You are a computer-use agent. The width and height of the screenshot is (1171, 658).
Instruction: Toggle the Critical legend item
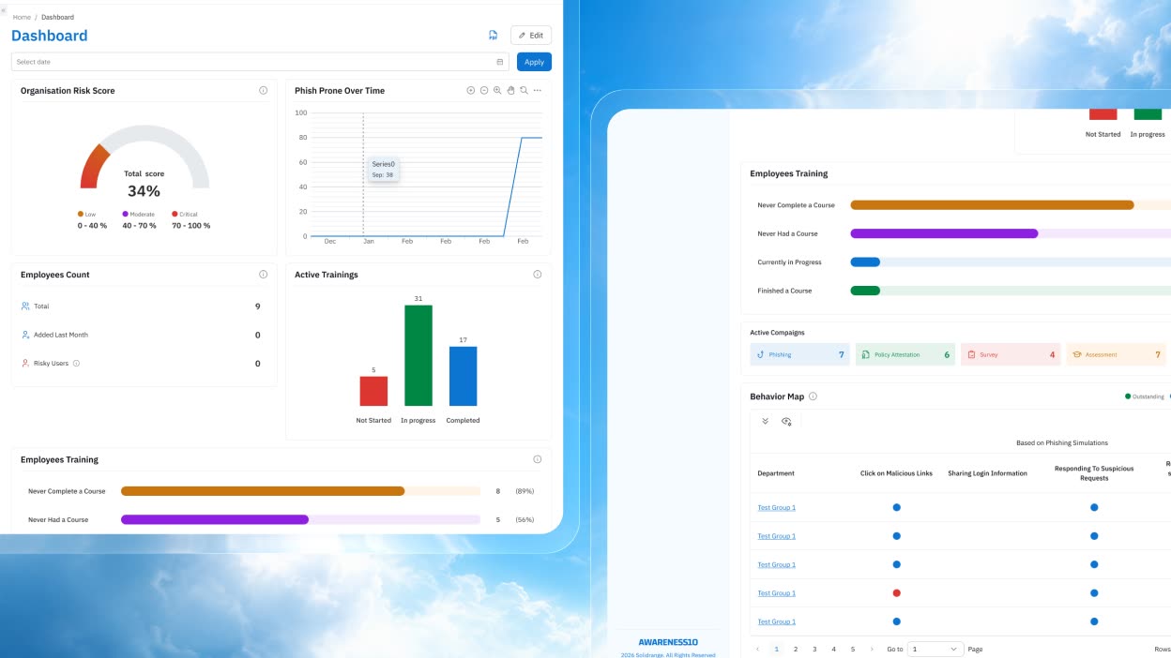[185, 214]
